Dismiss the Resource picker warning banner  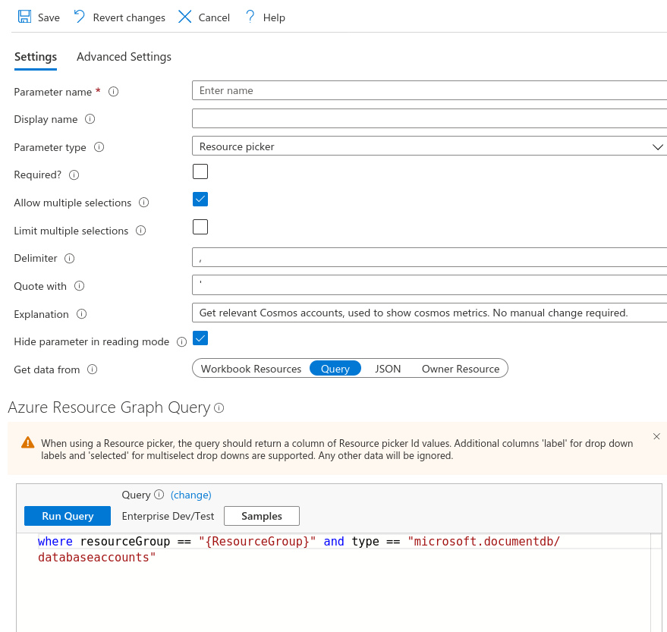[x=656, y=436]
